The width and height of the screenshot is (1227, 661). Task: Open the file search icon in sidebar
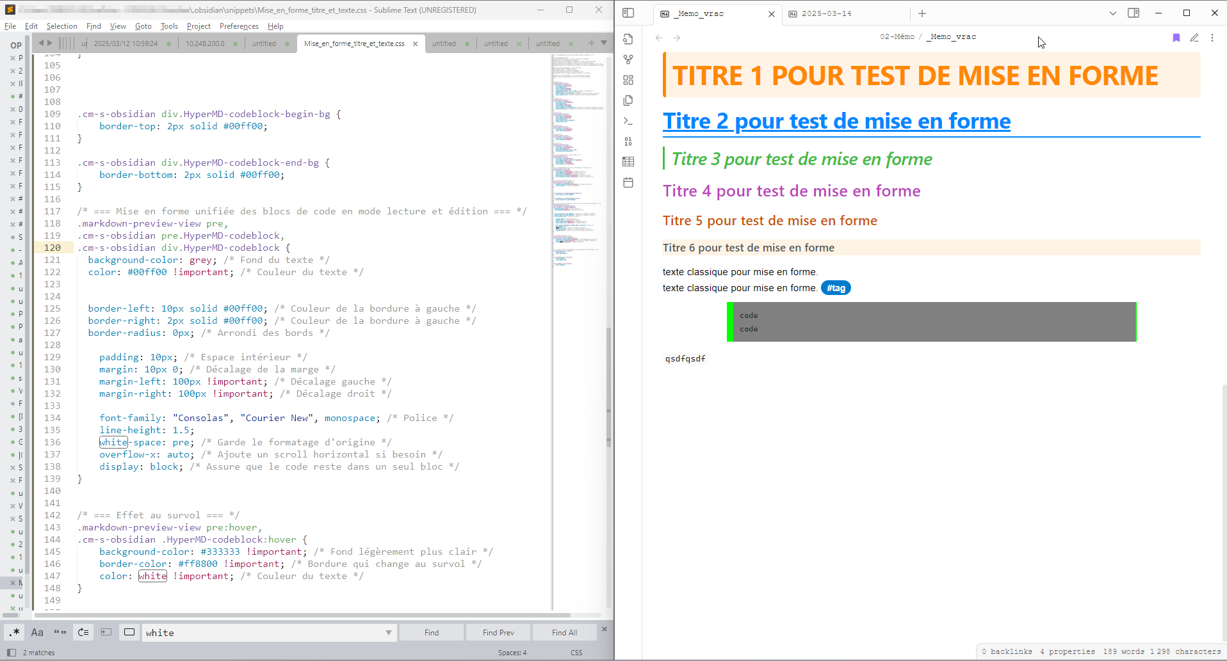click(x=628, y=39)
